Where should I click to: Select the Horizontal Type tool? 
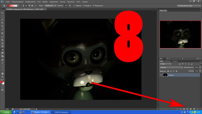[x=2, y=63]
